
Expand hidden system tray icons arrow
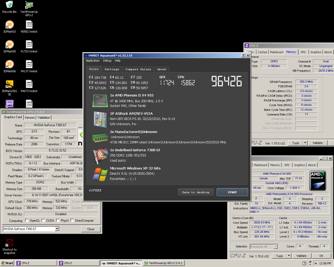point(316,263)
